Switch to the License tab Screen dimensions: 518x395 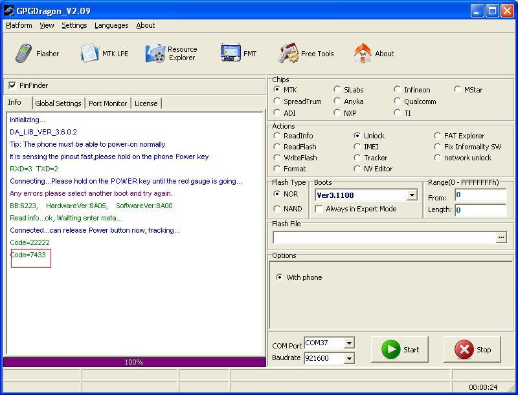pyautogui.click(x=146, y=103)
